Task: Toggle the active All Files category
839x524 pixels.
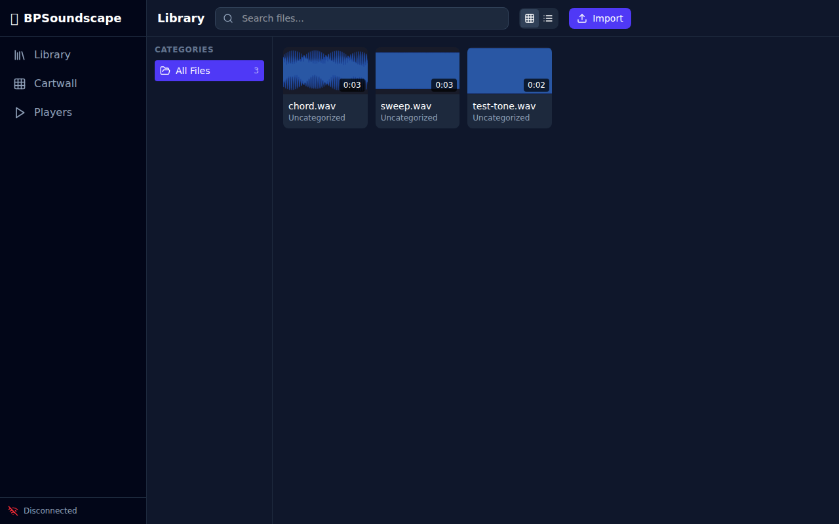Action: click(x=208, y=70)
